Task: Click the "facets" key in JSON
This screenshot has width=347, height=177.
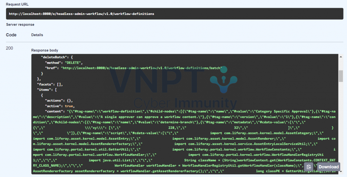Action: tap(45, 84)
